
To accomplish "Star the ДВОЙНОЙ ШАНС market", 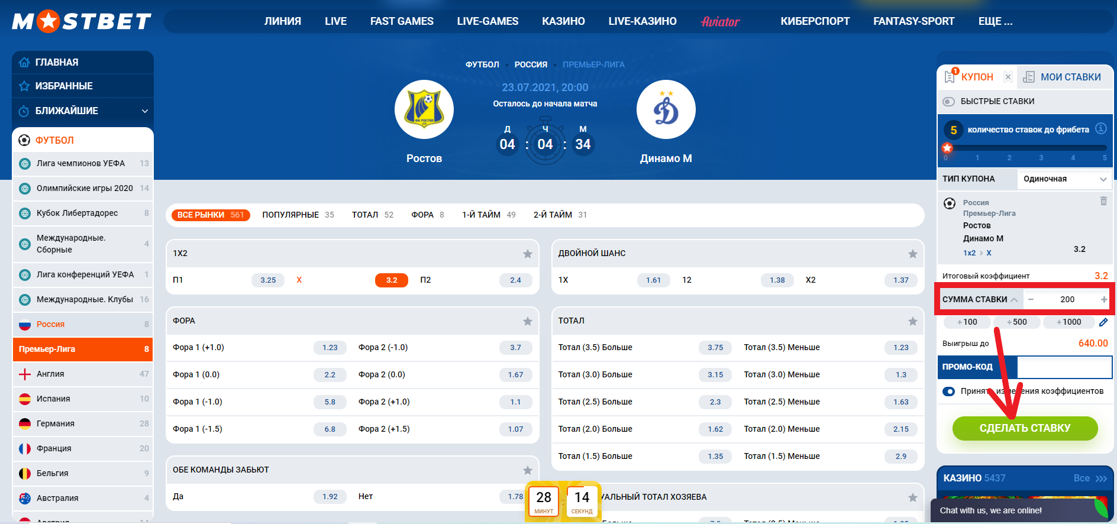I will (913, 254).
